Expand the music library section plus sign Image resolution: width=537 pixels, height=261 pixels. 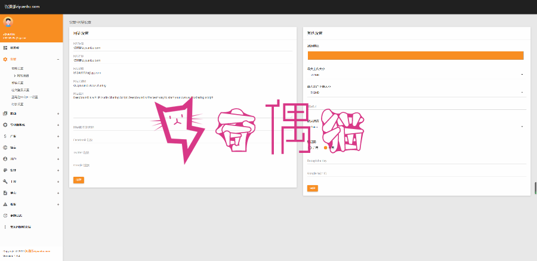point(58,113)
